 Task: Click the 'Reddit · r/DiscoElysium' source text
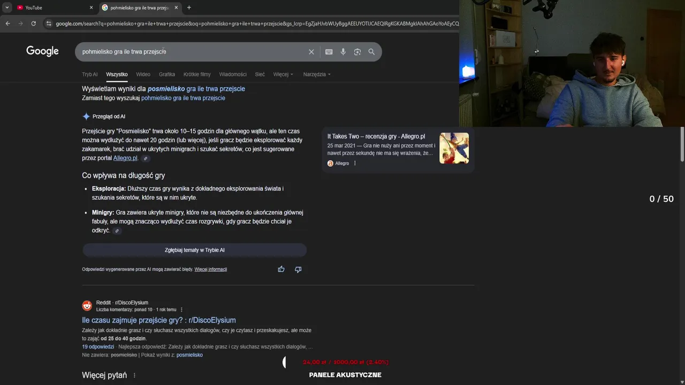click(122, 303)
